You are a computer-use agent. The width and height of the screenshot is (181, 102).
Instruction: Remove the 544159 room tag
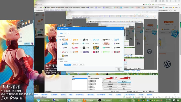click(70, 65)
